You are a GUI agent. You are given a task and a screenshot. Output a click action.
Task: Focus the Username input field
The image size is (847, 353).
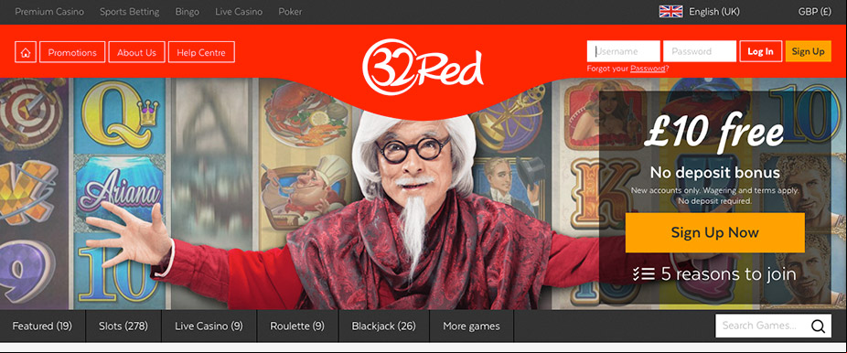click(624, 51)
